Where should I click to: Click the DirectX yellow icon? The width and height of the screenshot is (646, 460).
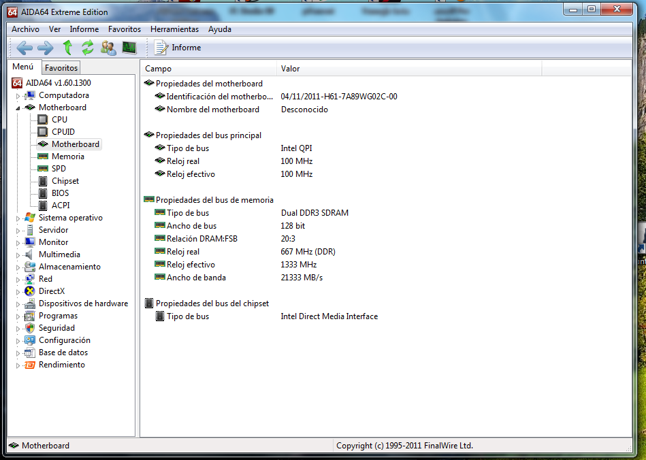pos(30,291)
